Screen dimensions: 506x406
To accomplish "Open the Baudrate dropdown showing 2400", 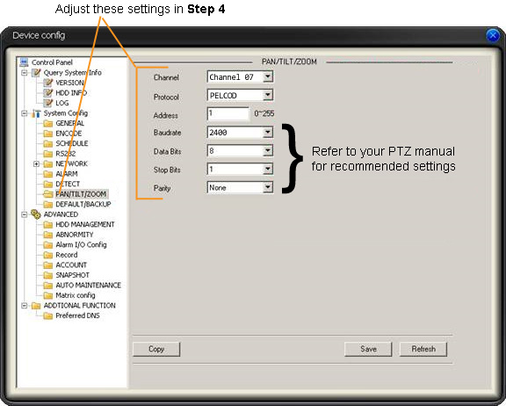I will (x=267, y=133).
